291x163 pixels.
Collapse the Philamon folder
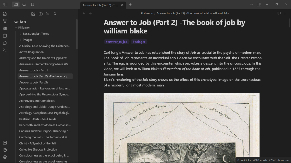pos(16,27)
